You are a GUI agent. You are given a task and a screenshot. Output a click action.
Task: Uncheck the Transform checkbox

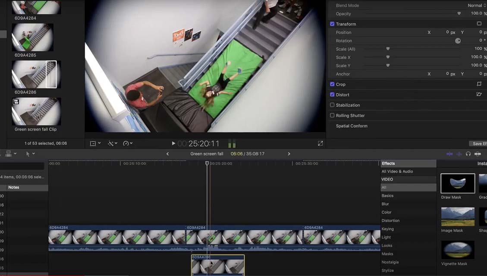[332, 24]
